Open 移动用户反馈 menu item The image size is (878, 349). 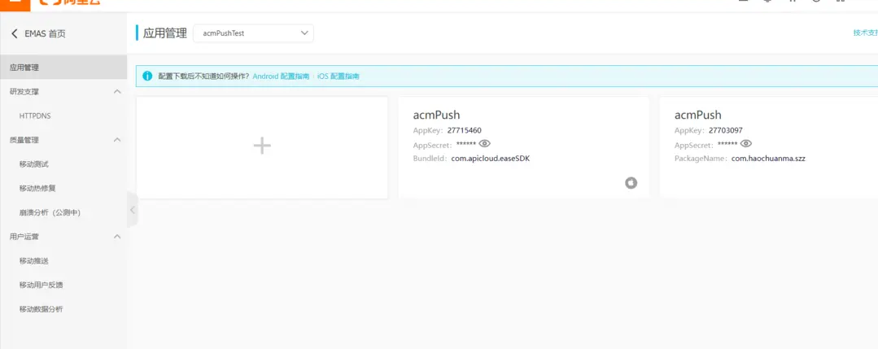tap(41, 285)
